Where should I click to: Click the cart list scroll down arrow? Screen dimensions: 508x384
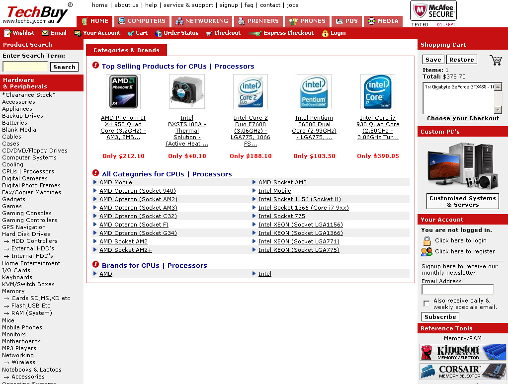(x=498, y=110)
